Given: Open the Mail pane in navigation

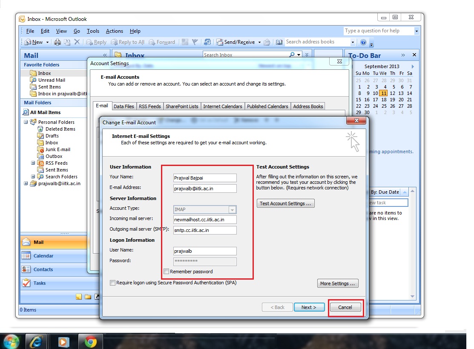Looking at the screenshot, I should click(x=54, y=242).
